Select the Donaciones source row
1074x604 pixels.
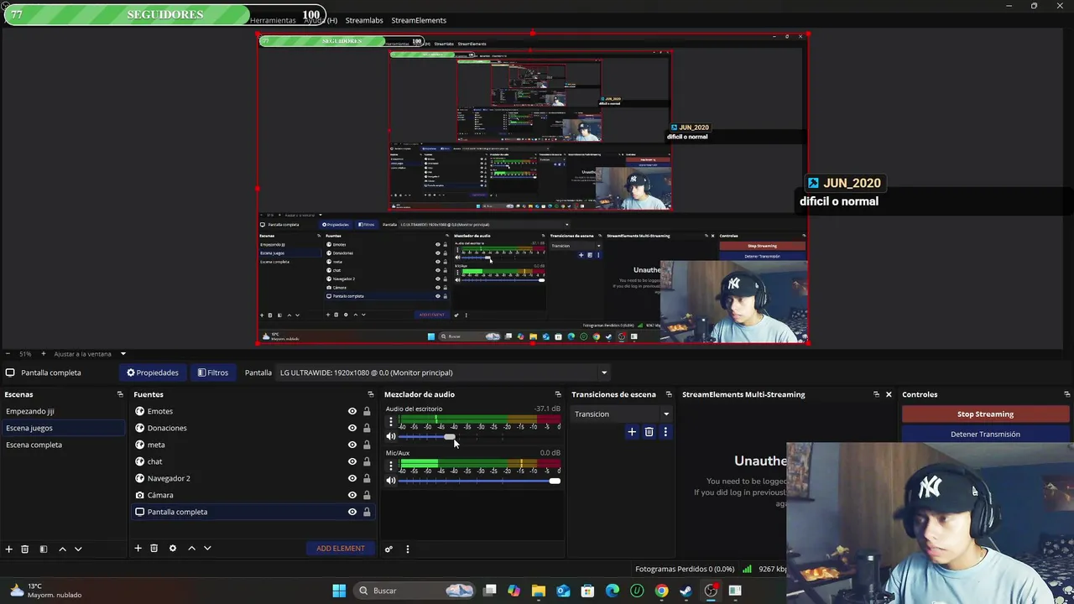pos(252,428)
